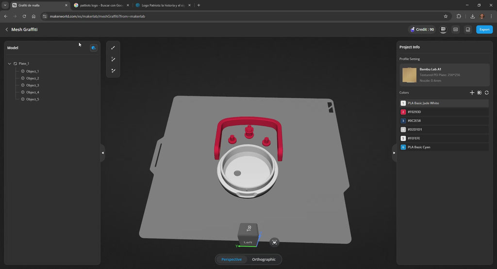Click the red handle model in viewport
Image resolution: width=497 pixels, height=269 pixels.
pos(248,122)
